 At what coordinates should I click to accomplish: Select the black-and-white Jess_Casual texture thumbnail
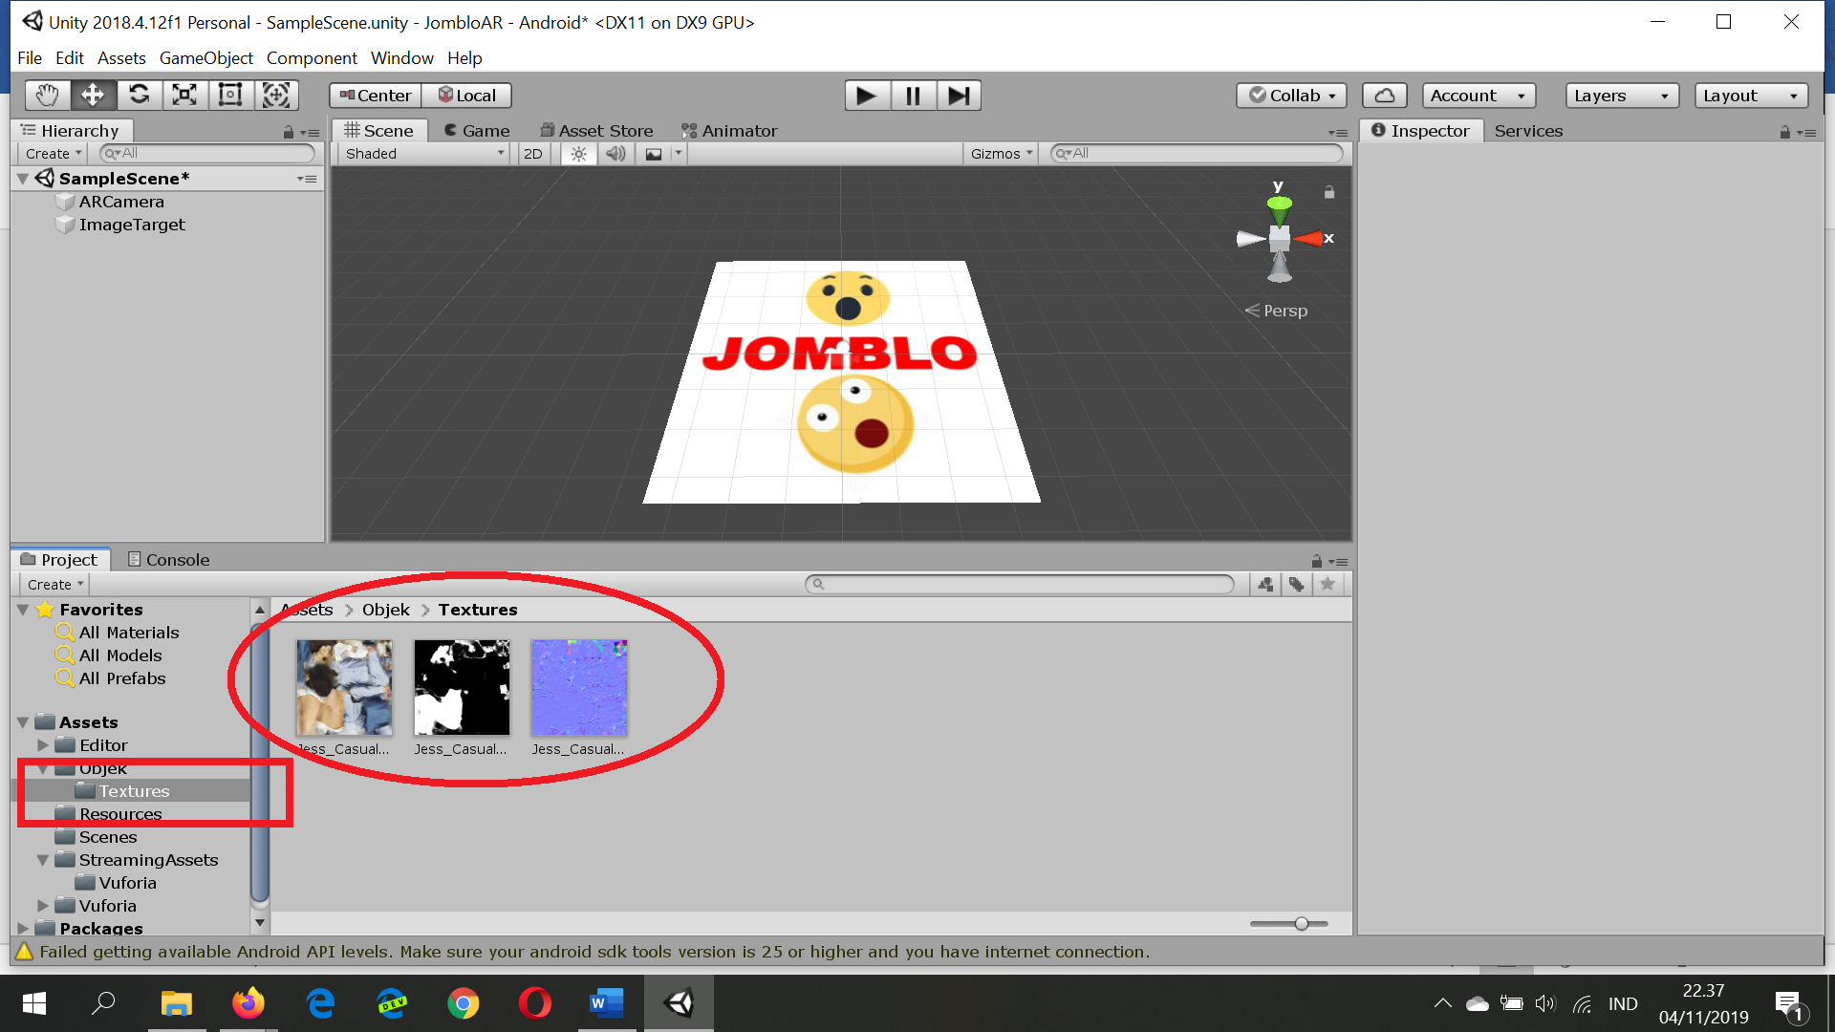click(462, 688)
